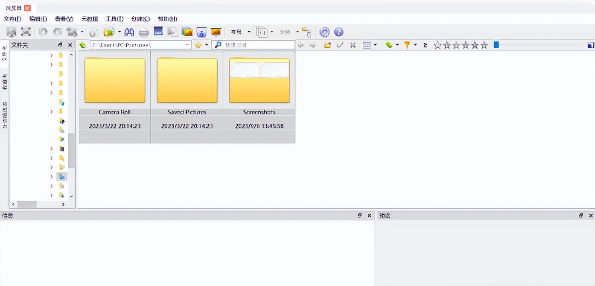The width and height of the screenshot is (595, 286).
Task: Click the 布局 layout button
Action: click(x=236, y=32)
